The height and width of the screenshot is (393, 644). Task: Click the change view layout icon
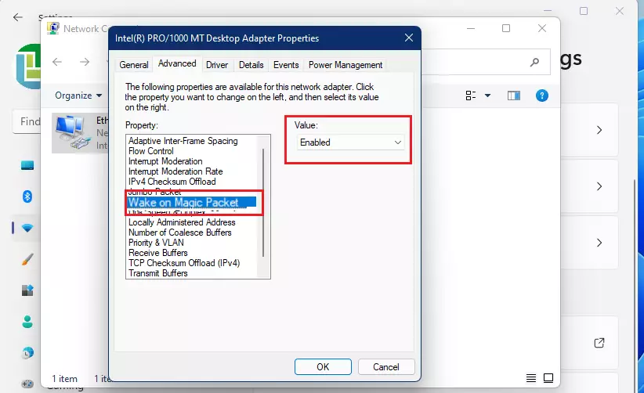471,96
